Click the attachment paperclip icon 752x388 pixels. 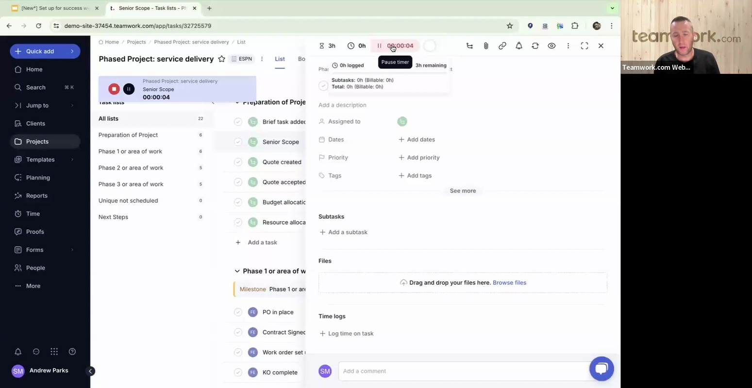[486, 46]
